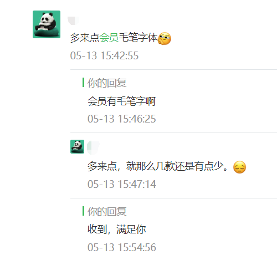Select the 你的回复 label above 收到,满足你
This screenshot has width=277, height=260.
(107, 211)
